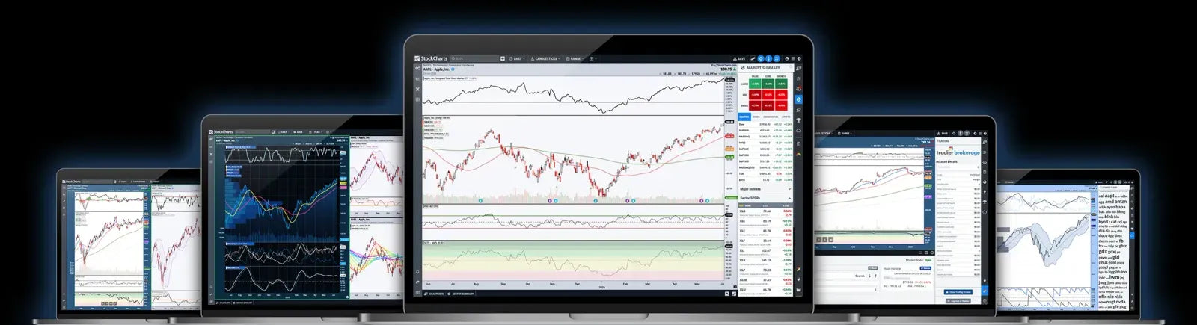Click the share arrow icon, center left sidebar
Screen dimensions: 1197x325
click(417, 282)
